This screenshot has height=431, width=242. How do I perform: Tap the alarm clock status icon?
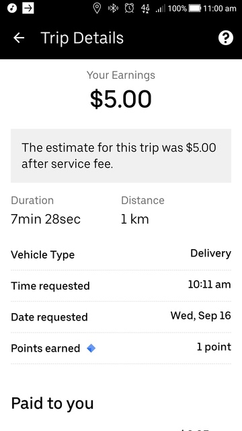coord(129,8)
